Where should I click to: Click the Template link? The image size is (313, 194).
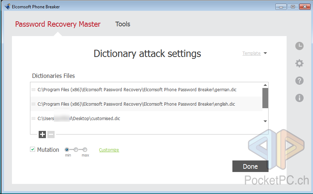[x=251, y=53]
